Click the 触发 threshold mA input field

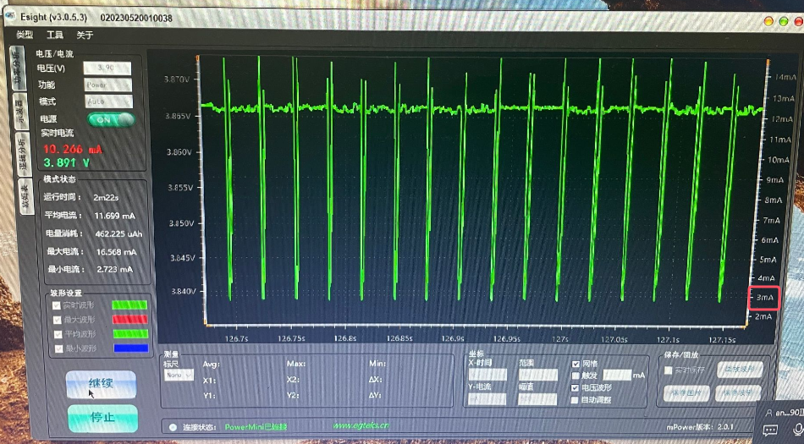coord(617,375)
